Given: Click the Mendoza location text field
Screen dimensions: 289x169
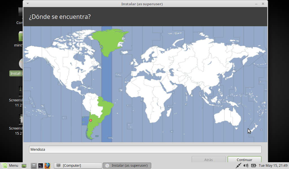Looking at the screenshot, I should pyautogui.click(x=145, y=150).
